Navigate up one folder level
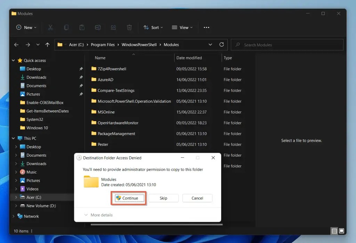Viewport: 356px width, 243px height. (x=47, y=45)
